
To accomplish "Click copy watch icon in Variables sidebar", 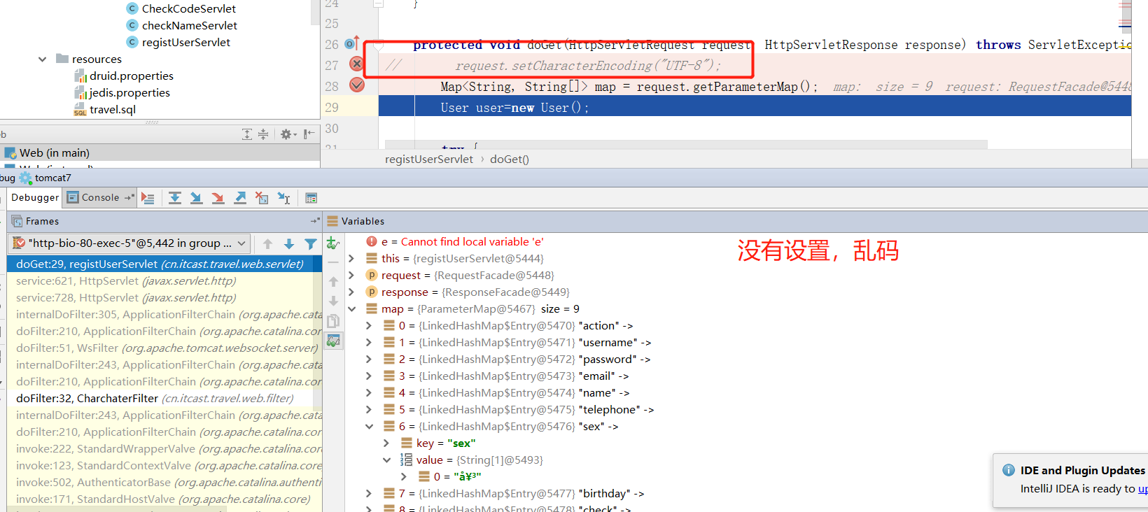I will (x=333, y=321).
